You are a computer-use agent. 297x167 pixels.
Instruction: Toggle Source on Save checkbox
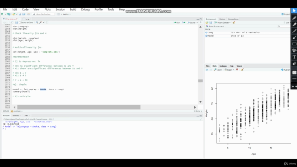[19, 23]
